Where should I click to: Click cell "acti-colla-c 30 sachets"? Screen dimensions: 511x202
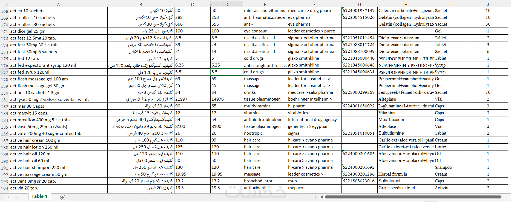point(58,25)
